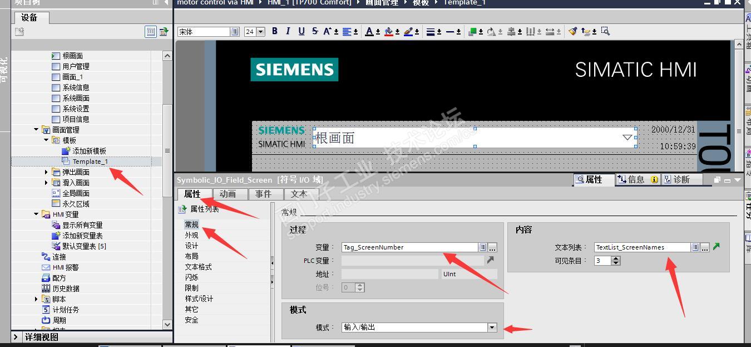This screenshot has height=347, width=751.
Task: Click the TextList_ScreenNames input field
Action: [643, 247]
